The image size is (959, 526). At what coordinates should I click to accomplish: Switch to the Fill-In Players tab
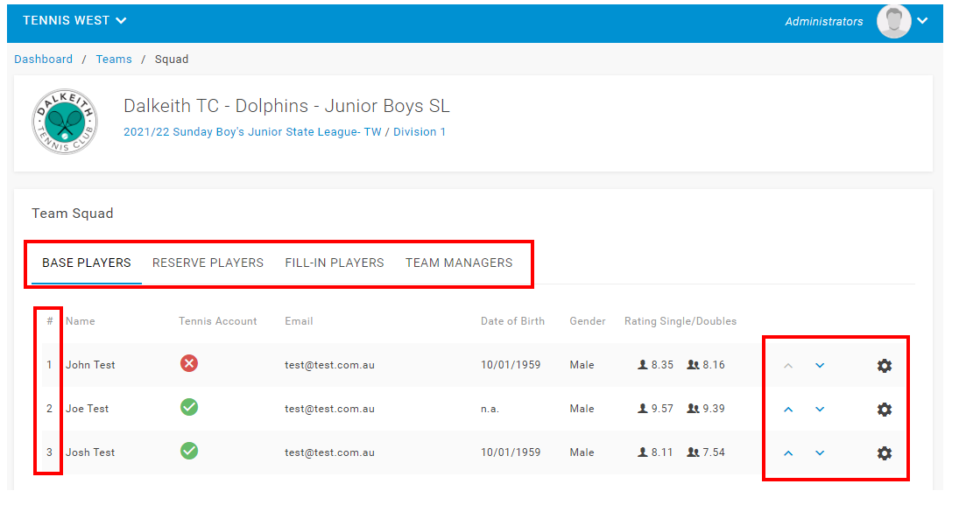[x=335, y=263]
